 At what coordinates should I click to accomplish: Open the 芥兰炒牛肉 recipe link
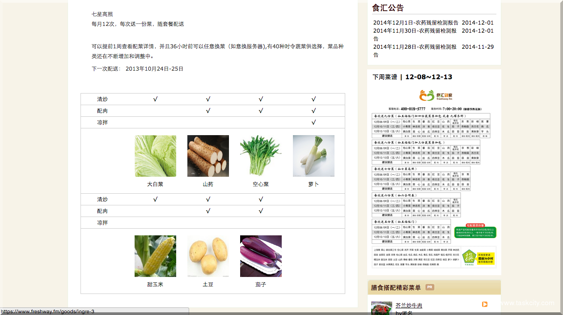[x=409, y=305]
